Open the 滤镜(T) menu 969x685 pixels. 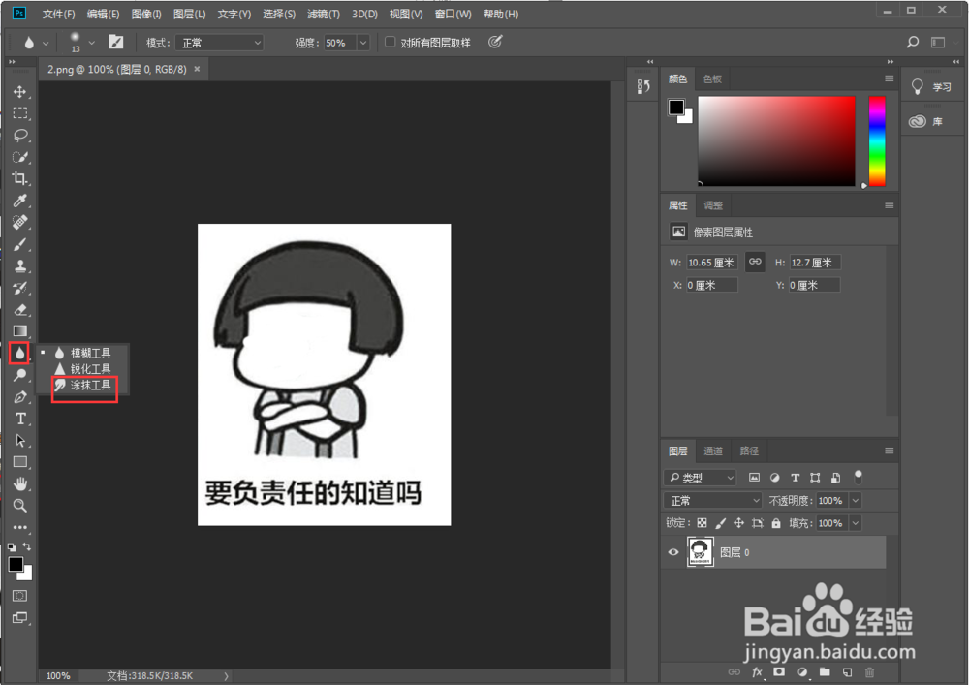324,14
